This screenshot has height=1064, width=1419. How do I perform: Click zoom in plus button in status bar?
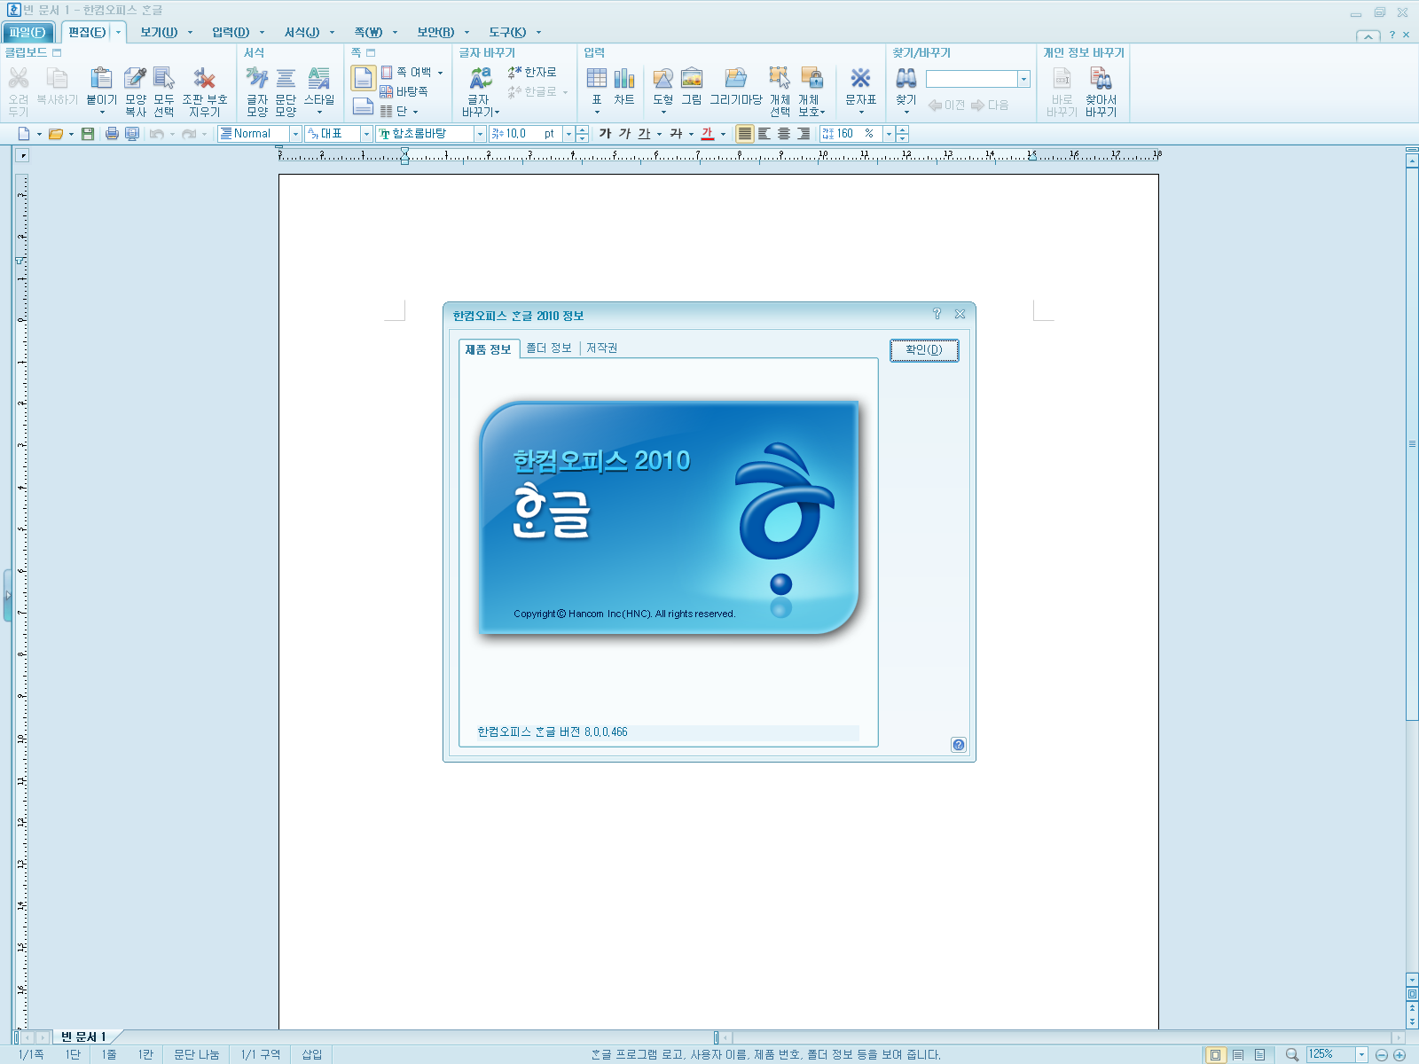(1399, 1054)
